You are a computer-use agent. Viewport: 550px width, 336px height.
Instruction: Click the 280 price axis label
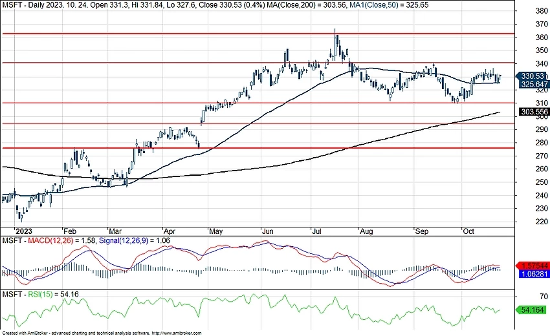[542, 143]
